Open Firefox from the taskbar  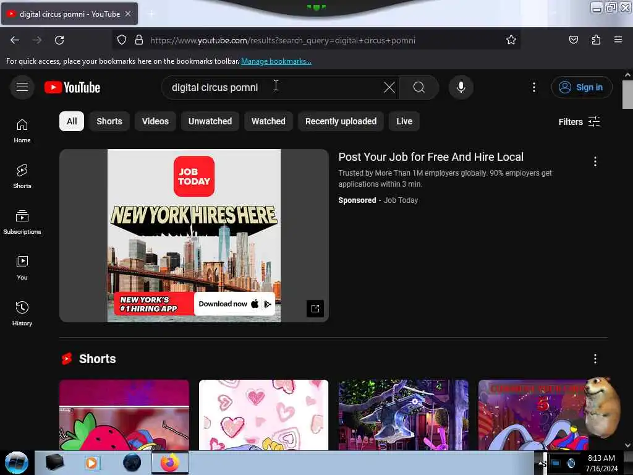(x=170, y=463)
